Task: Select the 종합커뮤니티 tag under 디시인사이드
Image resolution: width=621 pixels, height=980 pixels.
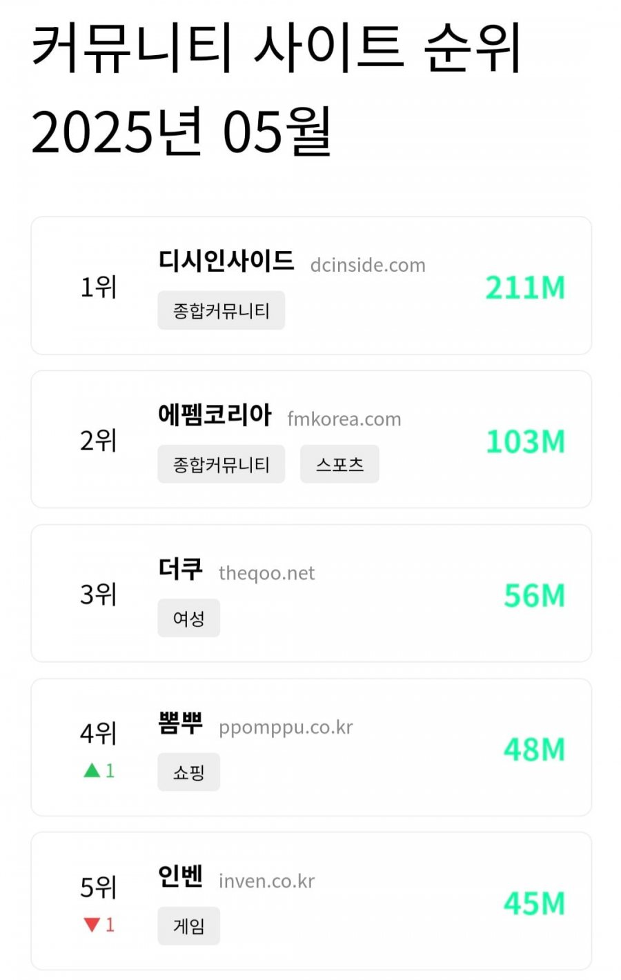Action: click(x=221, y=310)
